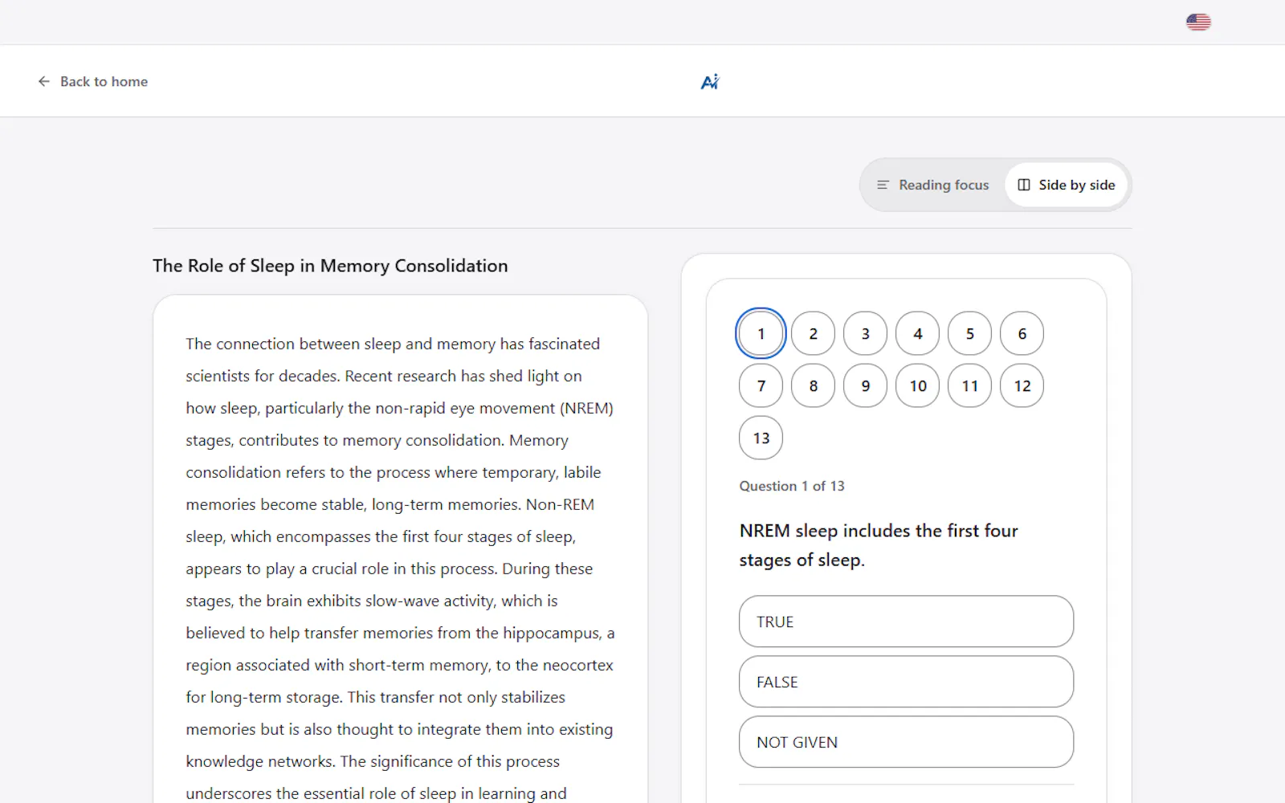The image size is (1285, 803).
Task: Jump to question 11
Action: [x=969, y=385]
